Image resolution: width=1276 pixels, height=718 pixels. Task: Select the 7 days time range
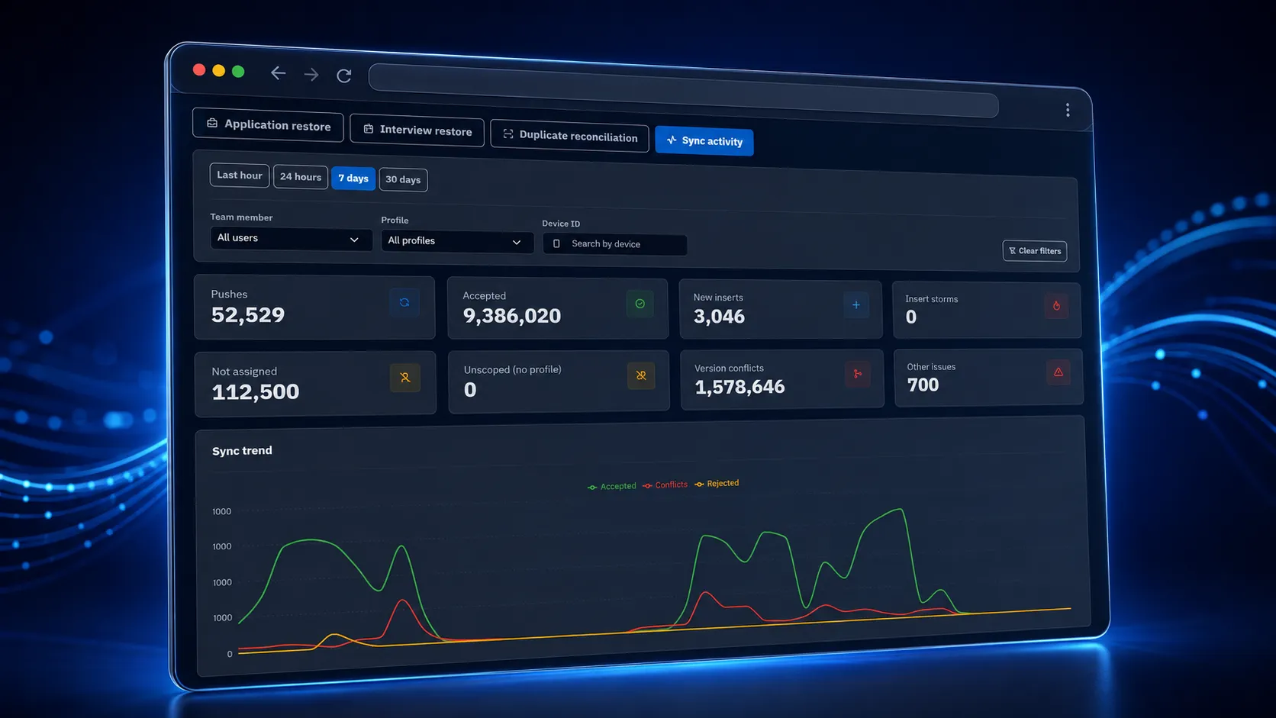point(353,179)
